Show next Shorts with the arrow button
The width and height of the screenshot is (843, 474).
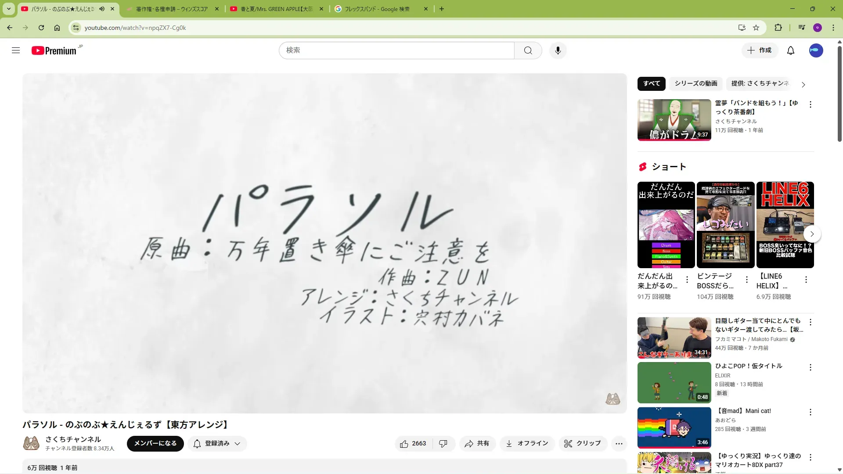[812, 234]
